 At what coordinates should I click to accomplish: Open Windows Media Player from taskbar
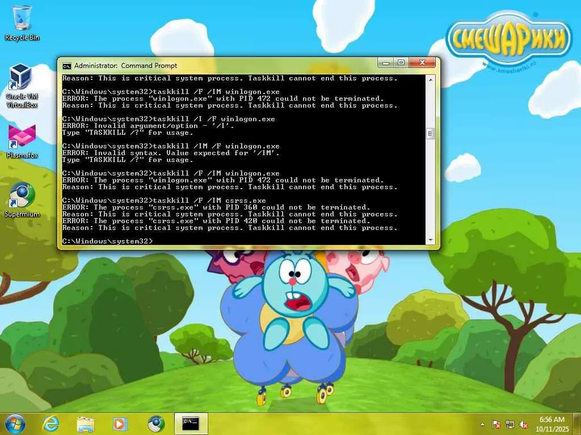tap(120, 424)
